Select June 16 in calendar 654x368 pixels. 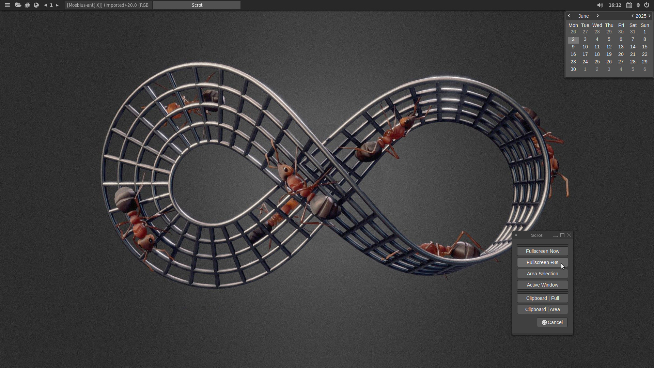pyautogui.click(x=573, y=55)
